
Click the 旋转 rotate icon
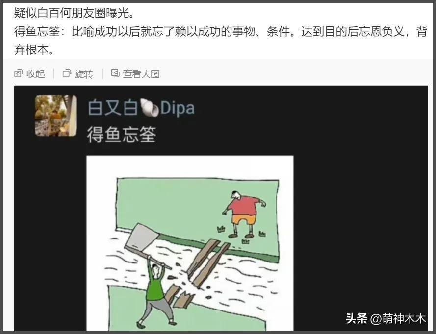[67, 73]
